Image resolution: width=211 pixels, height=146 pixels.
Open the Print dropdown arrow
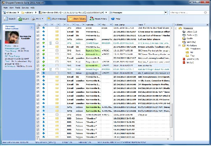pyautogui.click(x=42, y=19)
